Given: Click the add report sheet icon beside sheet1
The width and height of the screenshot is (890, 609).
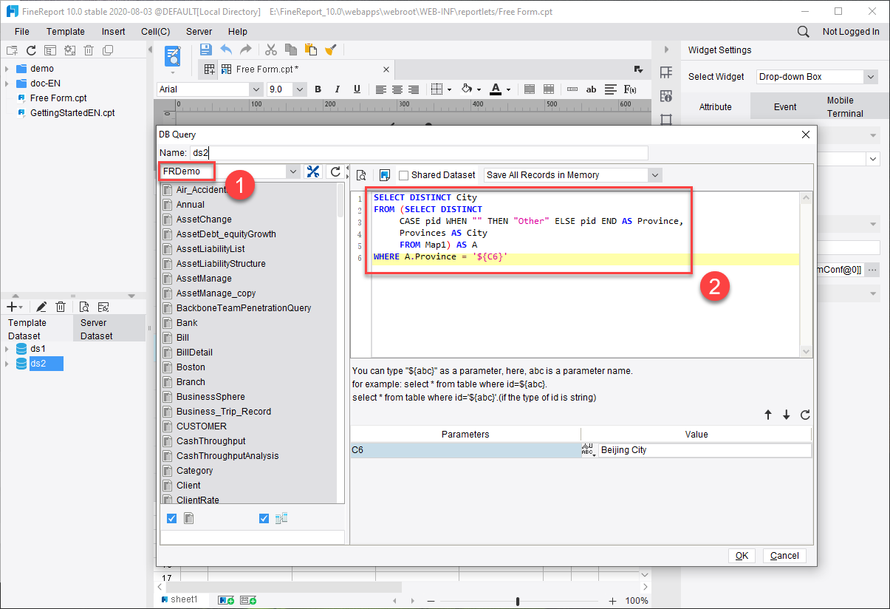Looking at the screenshot, I should 226,600.
